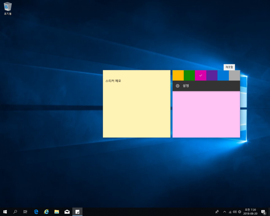Open Task View from the taskbar

click(25, 212)
